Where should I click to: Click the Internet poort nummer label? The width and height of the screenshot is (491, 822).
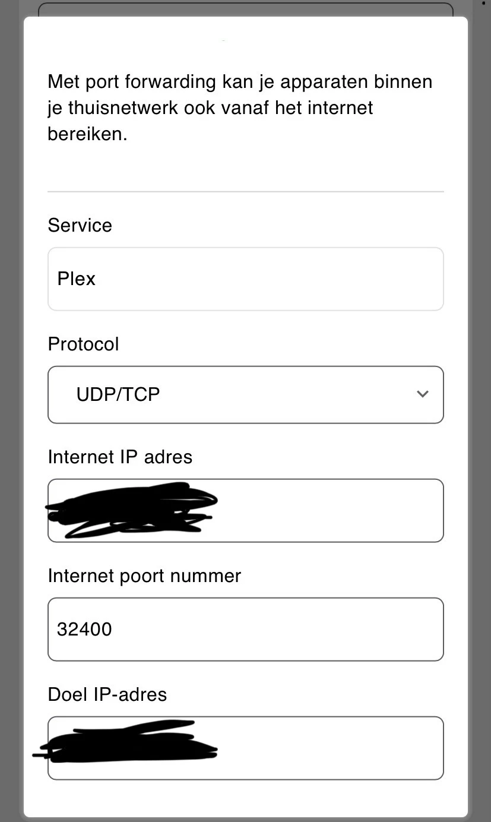[144, 576]
